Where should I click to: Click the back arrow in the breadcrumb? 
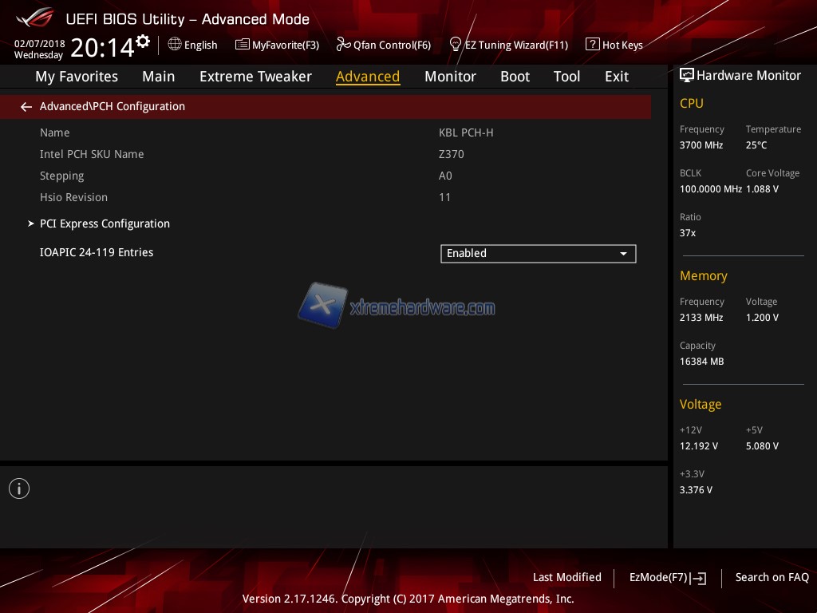click(26, 106)
